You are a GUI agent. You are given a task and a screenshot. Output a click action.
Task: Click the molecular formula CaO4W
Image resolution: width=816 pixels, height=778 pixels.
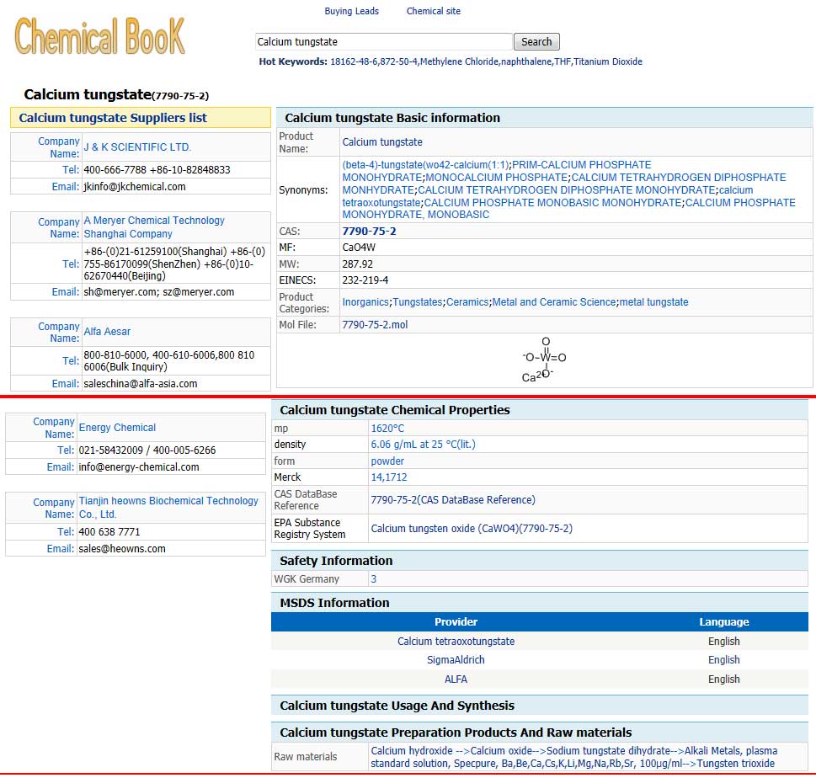pos(359,248)
